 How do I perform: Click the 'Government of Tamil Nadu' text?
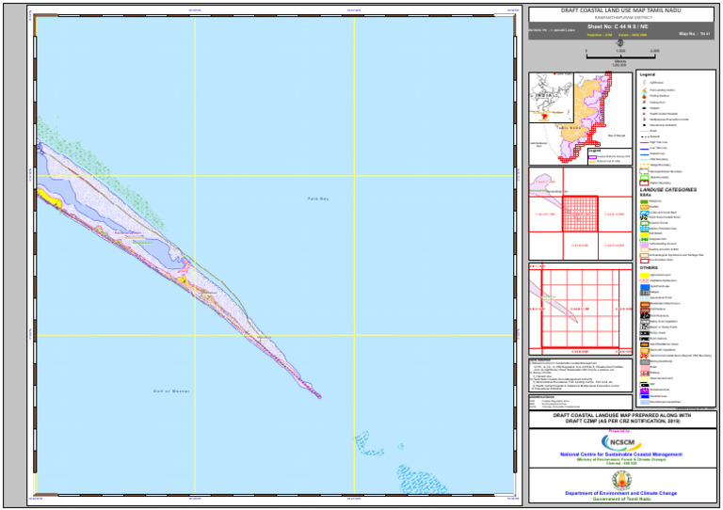tap(621, 499)
